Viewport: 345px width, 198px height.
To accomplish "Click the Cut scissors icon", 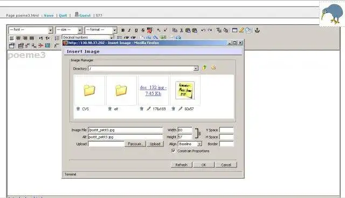I will pyautogui.click(x=182, y=30).
